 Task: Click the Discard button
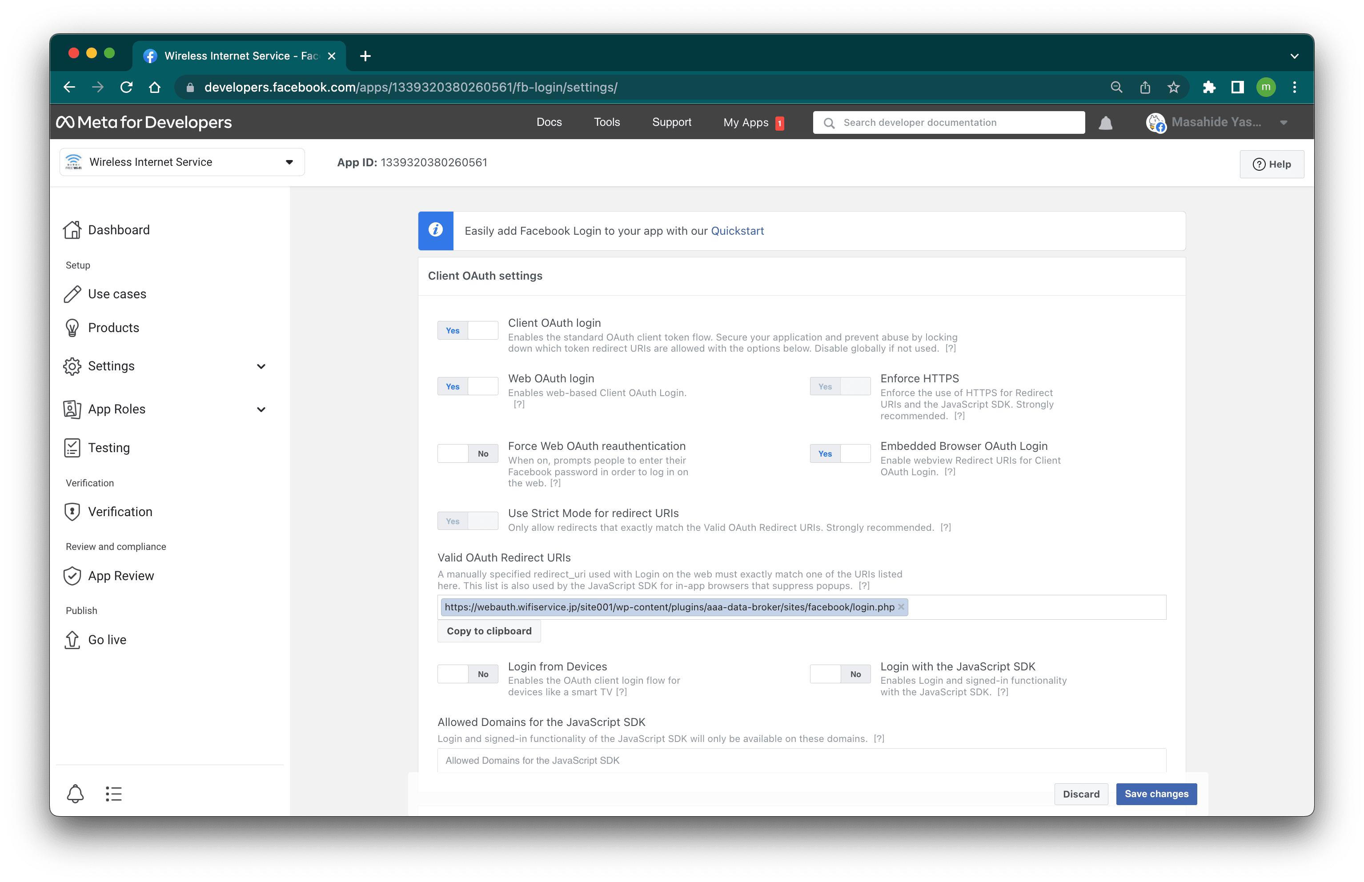[x=1080, y=794]
